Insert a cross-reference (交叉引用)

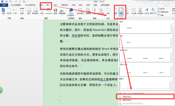click(x=100, y=11)
